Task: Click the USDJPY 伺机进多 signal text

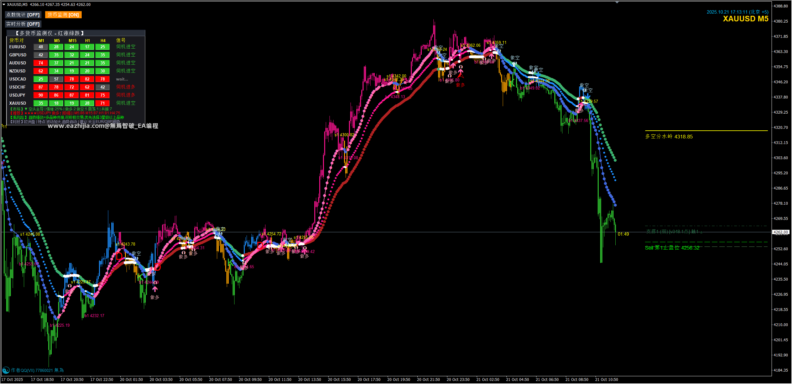Action: pyautogui.click(x=126, y=95)
